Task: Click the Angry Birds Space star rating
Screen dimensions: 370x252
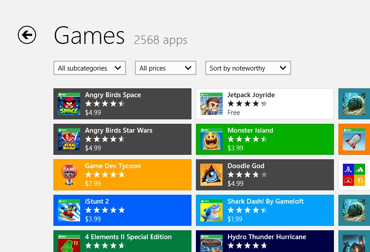Action: click(x=105, y=104)
